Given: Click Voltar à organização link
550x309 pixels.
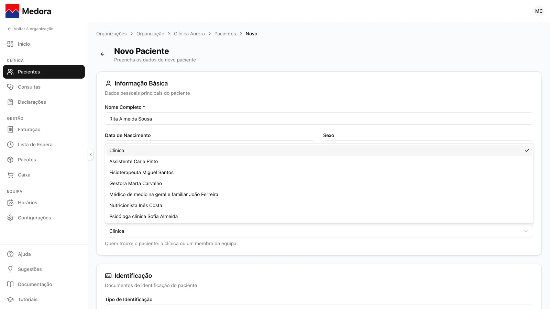Looking at the screenshot, I should coord(30,29).
